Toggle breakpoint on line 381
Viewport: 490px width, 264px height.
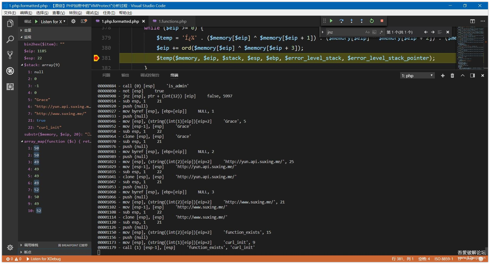[96, 58]
